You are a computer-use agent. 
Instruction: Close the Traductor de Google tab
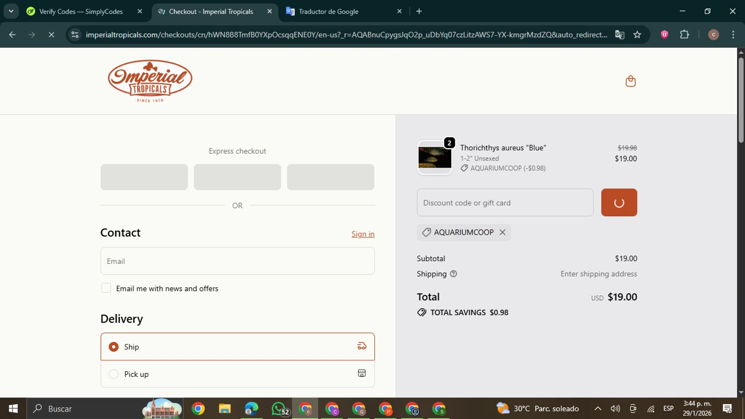399,11
